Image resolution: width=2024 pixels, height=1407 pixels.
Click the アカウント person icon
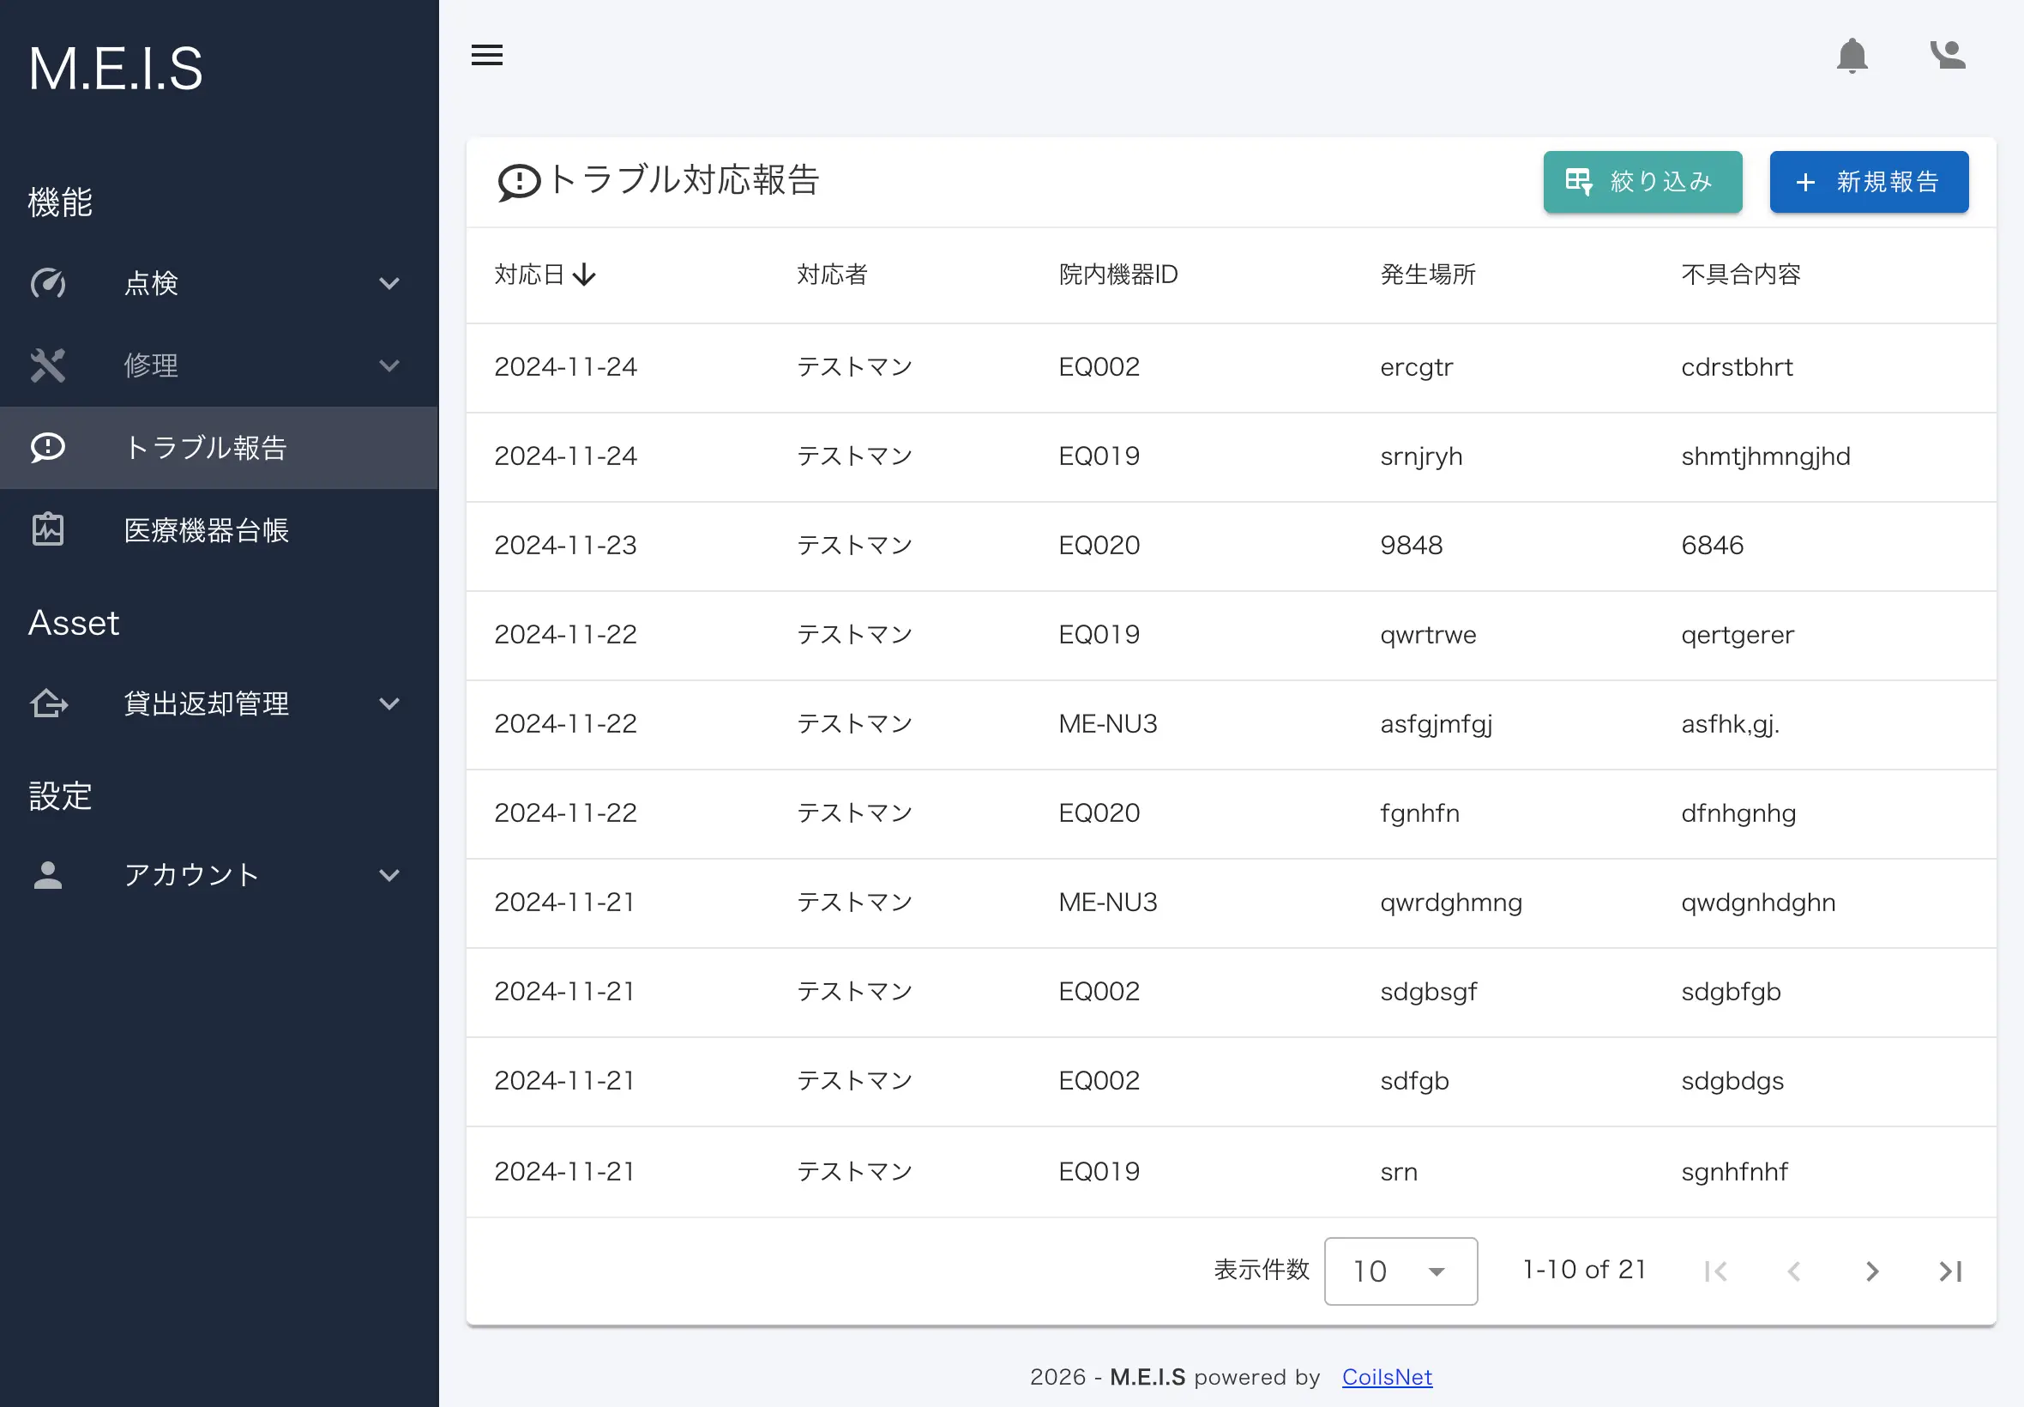(x=47, y=874)
